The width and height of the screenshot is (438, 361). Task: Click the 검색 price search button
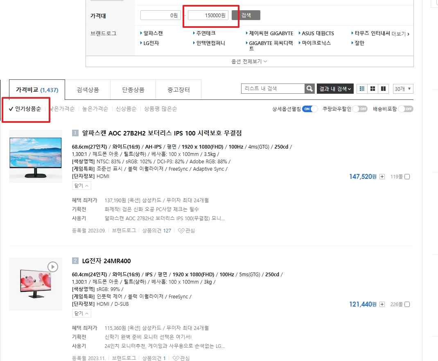(x=246, y=15)
